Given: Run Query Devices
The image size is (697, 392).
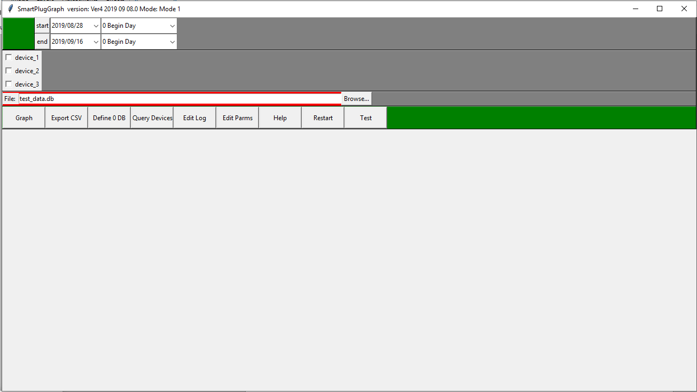Looking at the screenshot, I should pyautogui.click(x=152, y=118).
